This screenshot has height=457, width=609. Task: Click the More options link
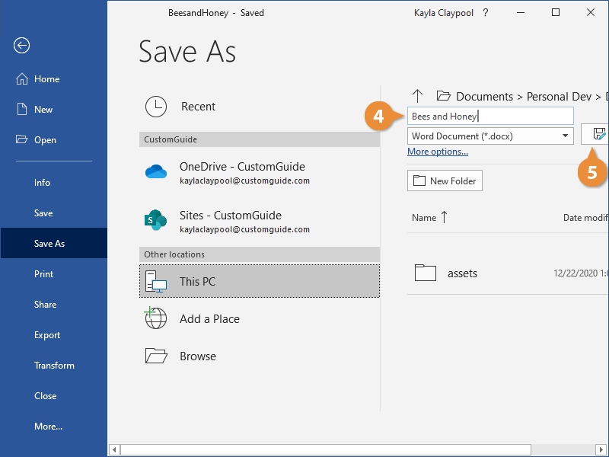coord(438,152)
